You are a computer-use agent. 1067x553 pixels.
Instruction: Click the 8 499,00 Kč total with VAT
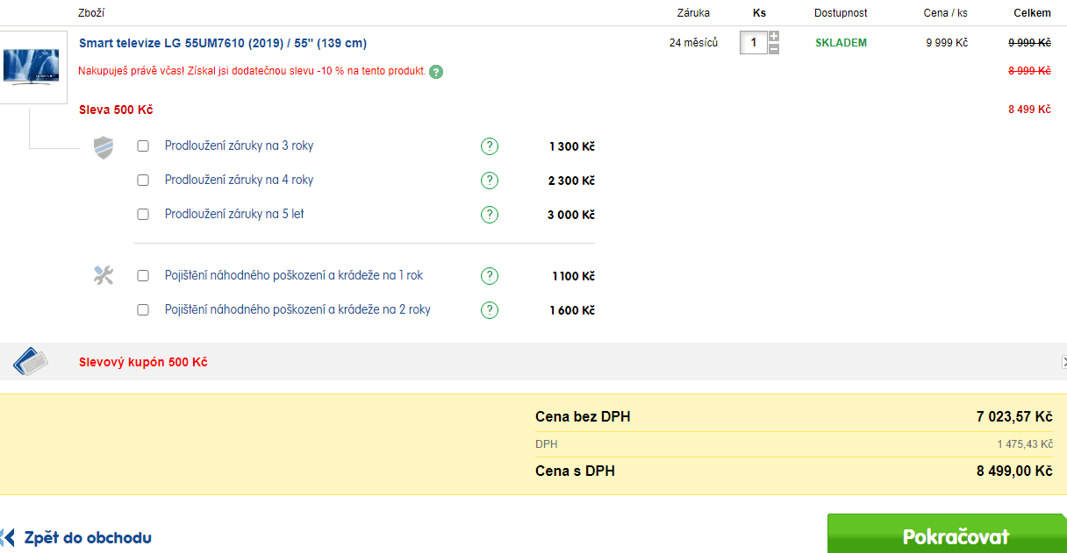[x=1014, y=471]
